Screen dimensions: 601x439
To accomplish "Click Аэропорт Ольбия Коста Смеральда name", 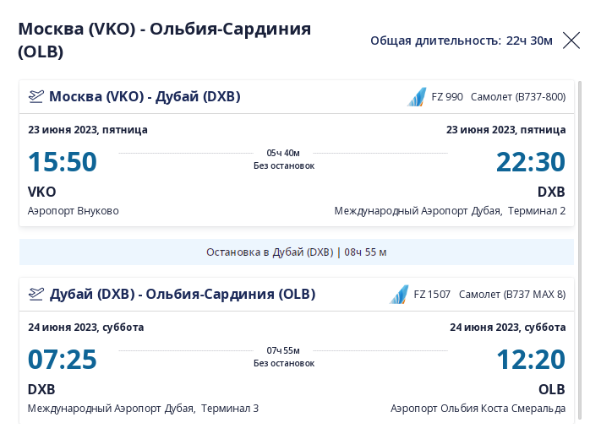I will pos(478,408).
